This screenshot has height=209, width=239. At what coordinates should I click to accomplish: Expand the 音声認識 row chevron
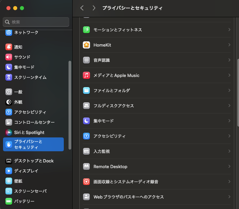pos(229,60)
